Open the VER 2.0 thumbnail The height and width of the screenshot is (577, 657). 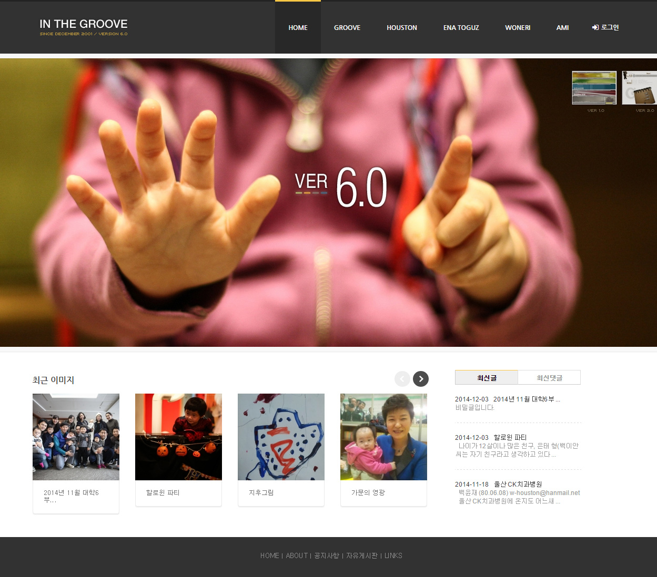click(640, 88)
